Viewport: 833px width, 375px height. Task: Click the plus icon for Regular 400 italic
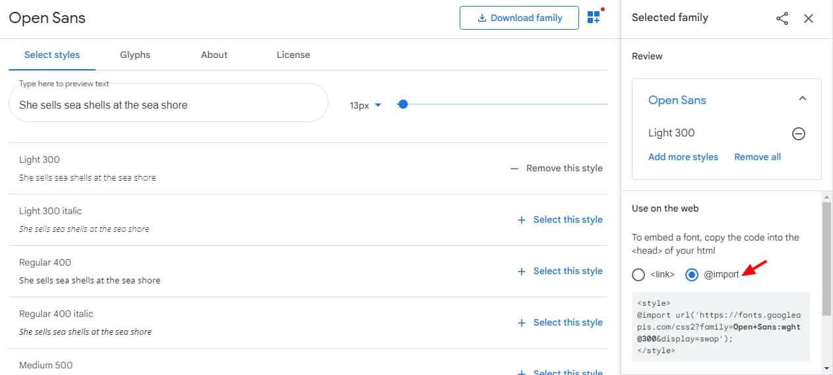(x=521, y=323)
